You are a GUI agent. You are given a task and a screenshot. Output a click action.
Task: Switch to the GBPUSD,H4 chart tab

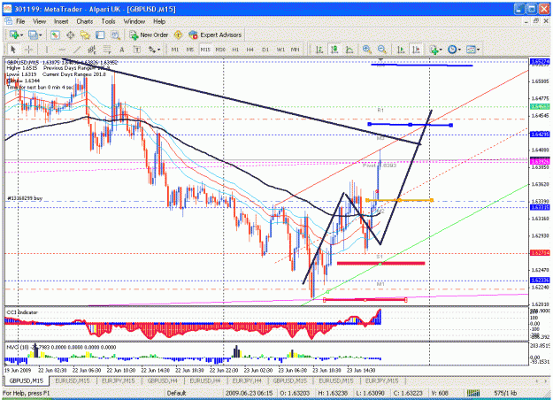point(162,381)
